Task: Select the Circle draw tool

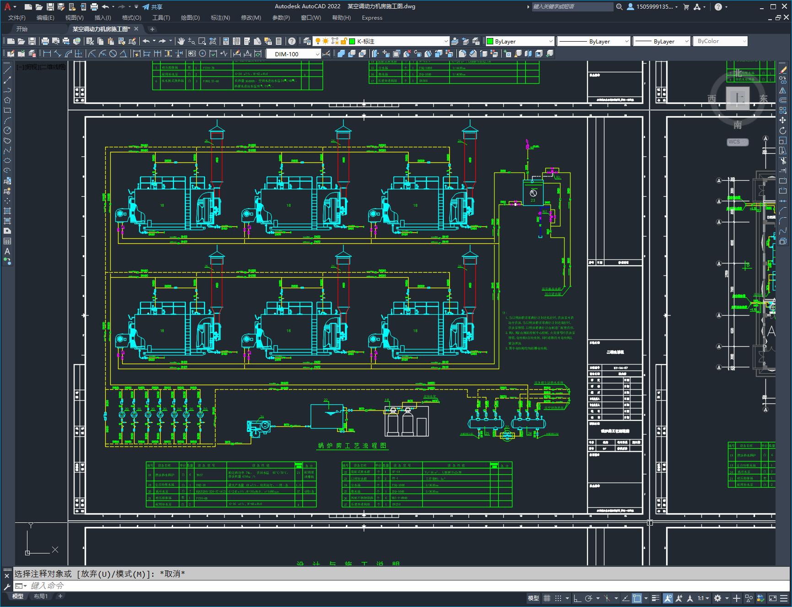Action: [x=7, y=130]
